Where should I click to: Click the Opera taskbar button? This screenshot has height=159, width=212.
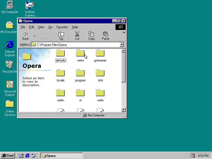pos(62,156)
